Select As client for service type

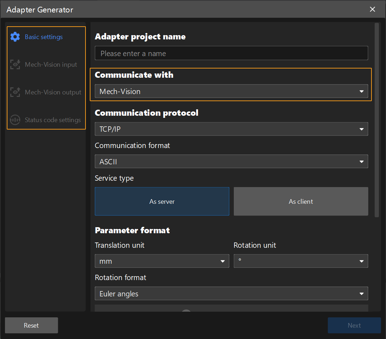point(300,201)
